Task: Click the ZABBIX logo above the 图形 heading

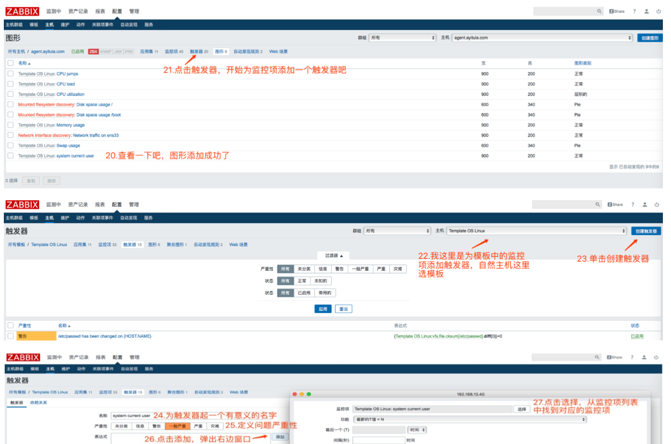Action: tap(22, 11)
